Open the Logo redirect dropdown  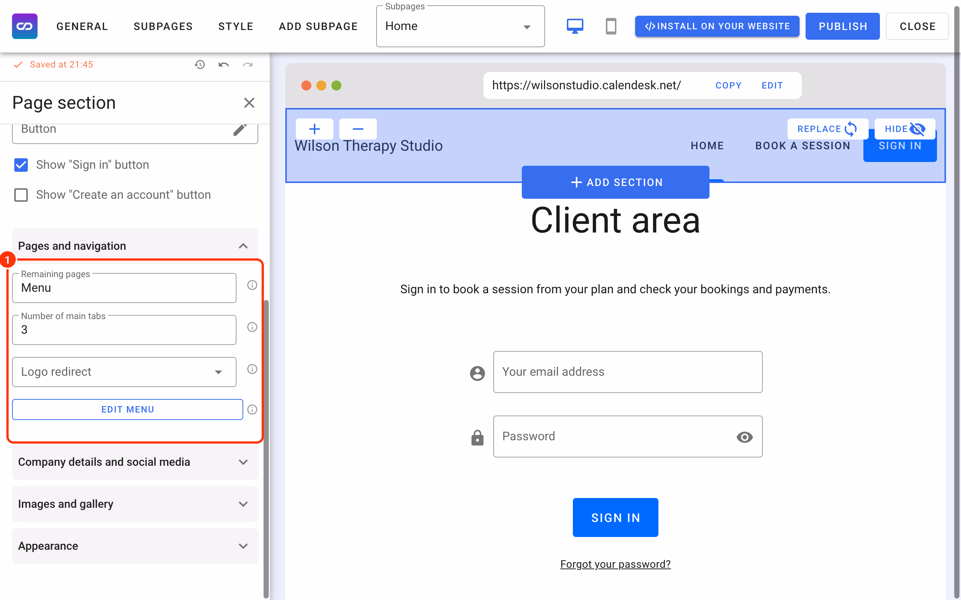124,372
